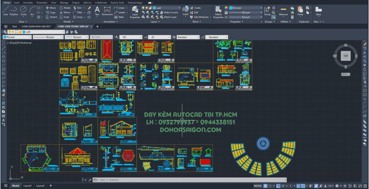The width and height of the screenshot is (369, 189).
Task: Click Match Properties tool
Action: (218, 13)
